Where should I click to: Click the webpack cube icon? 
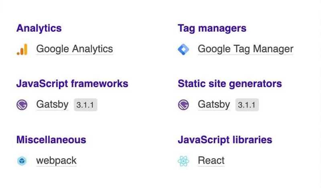[22, 161]
